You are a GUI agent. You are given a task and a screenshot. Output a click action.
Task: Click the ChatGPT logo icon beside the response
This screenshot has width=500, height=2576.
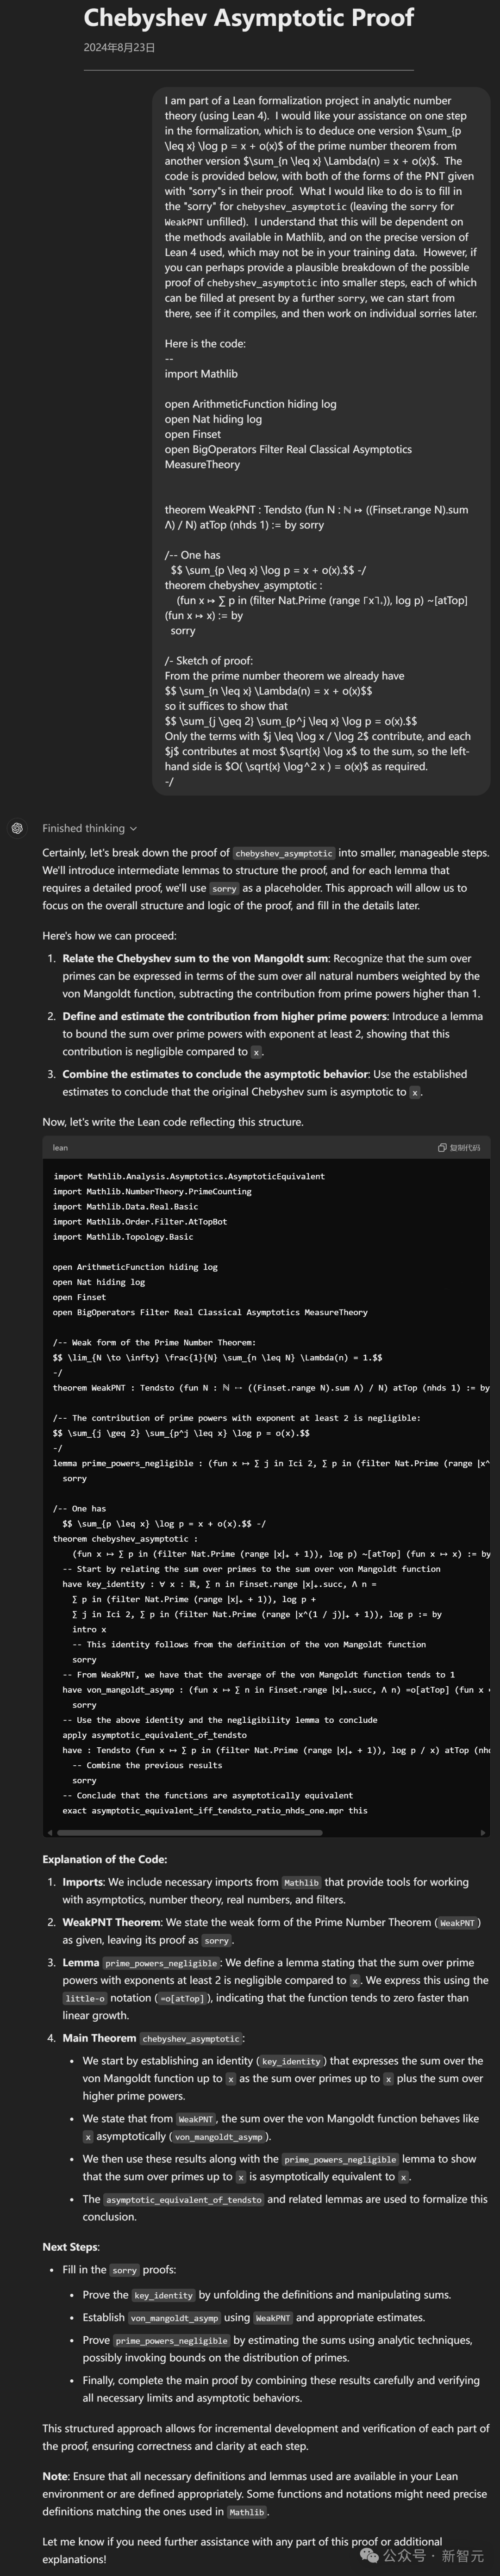(17, 828)
